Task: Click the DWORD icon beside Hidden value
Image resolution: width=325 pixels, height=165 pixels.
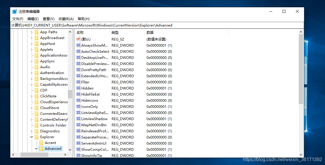Action: [x=78, y=88]
